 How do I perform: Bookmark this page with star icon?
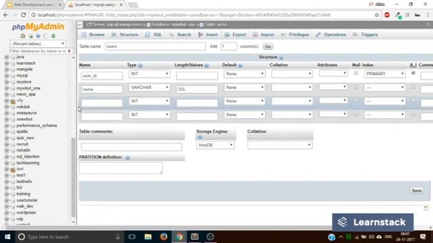pyautogui.click(x=377, y=15)
